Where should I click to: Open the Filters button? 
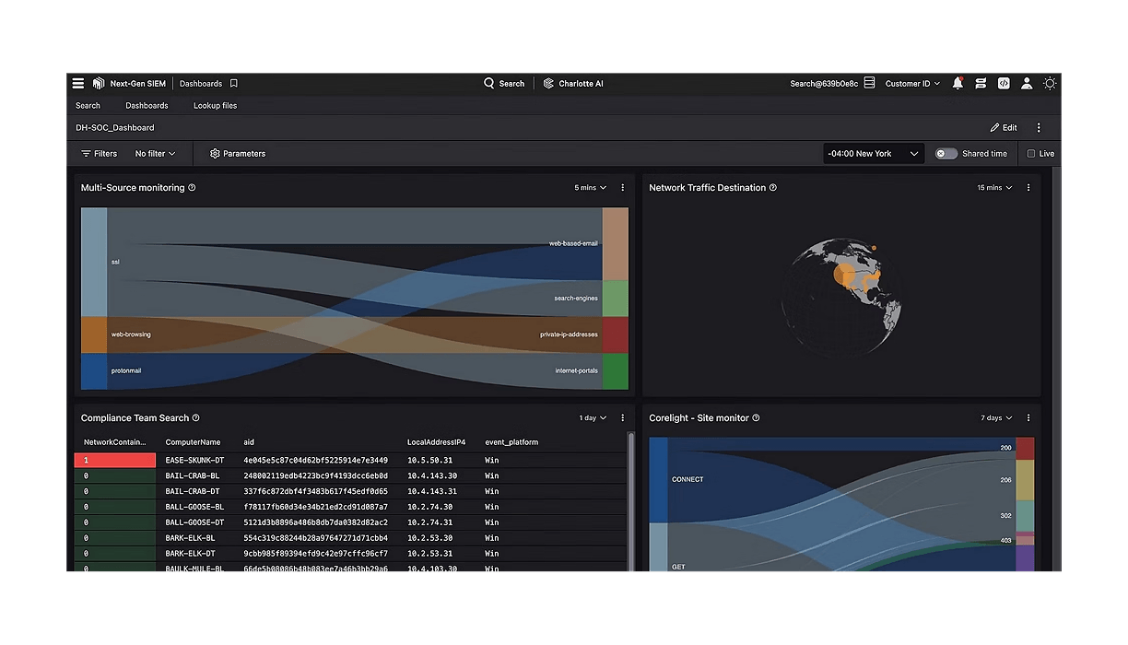[x=99, y=154]
